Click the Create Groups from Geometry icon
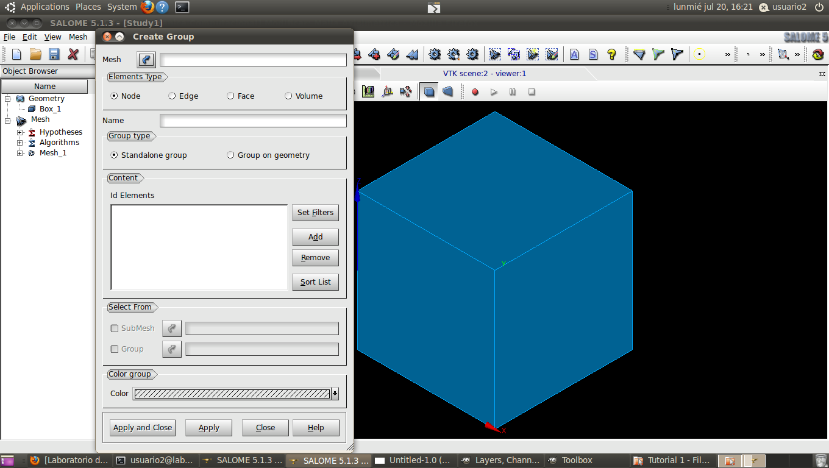 pyautogui.click(x=514, y=54)
